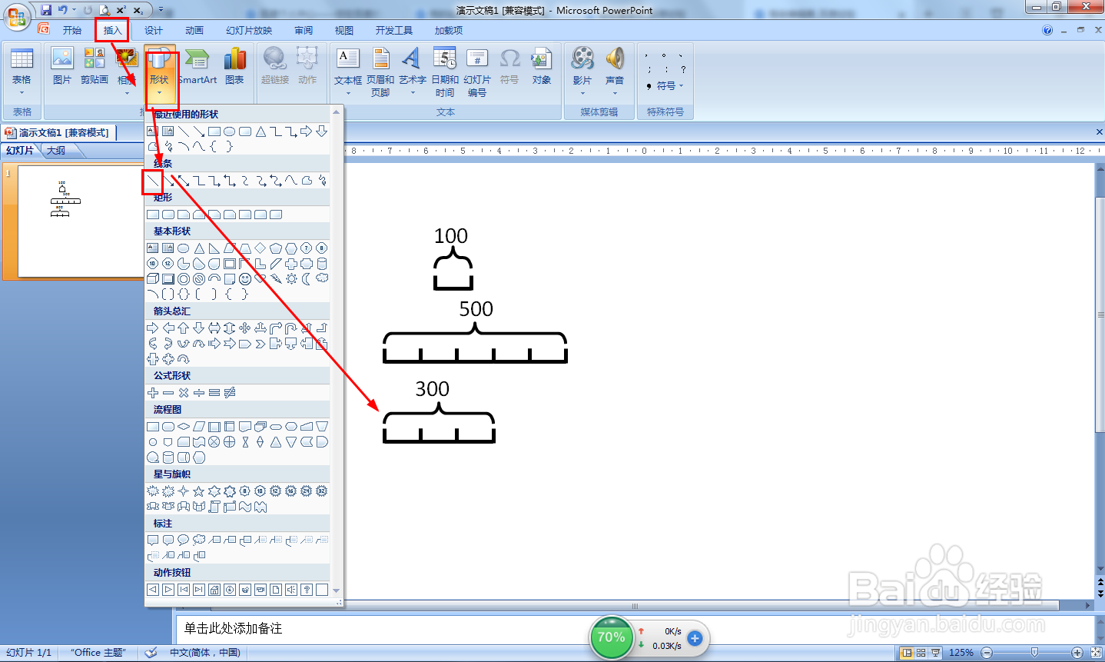Viewport: 1105px width, 662px height.
Task: Choose the Home action button shape
Action: [x=214, y=590]
